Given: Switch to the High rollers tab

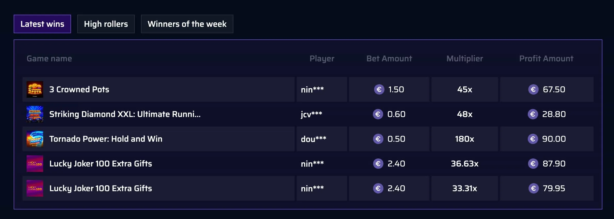Looking at the screenshot, I should pyautogui.click(x=106, y=24).
